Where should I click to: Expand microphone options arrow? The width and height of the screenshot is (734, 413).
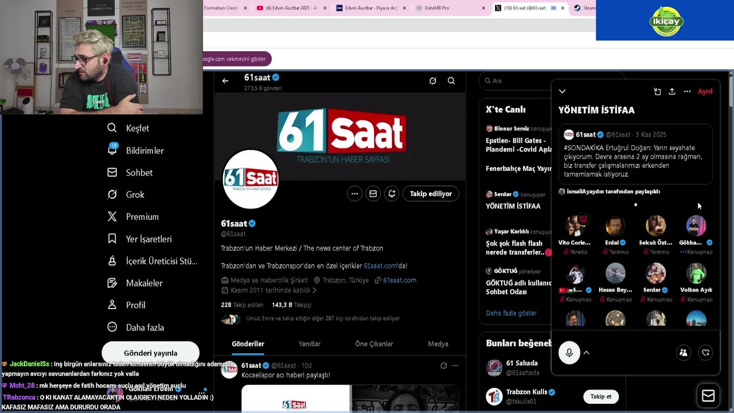(x=586, y=353)
